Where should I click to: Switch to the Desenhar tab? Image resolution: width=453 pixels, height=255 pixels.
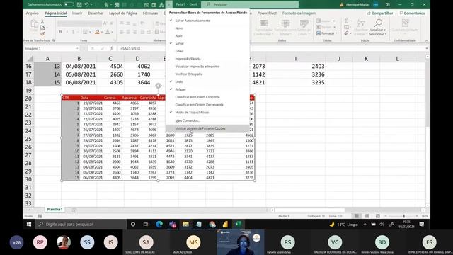96,13
